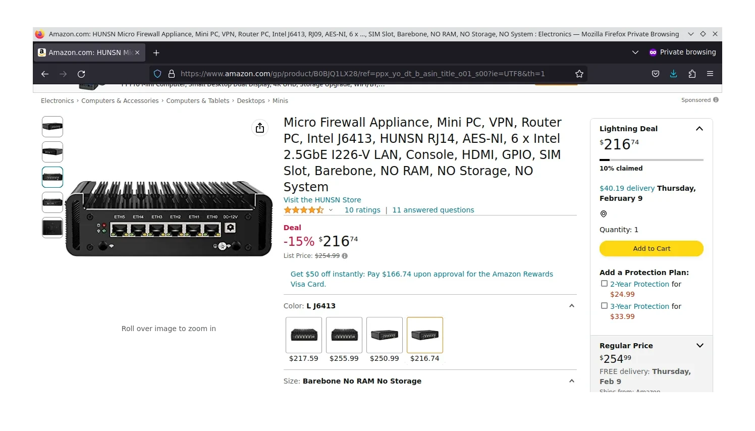The height and width of the screenshot is (431, 755).
Task: Open a new tab with plus
Action: click(156, 52)
